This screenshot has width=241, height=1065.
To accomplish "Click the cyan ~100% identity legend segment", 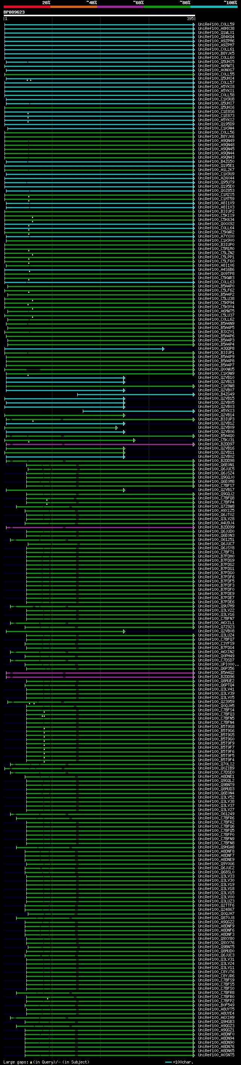I will pos(214,7).
